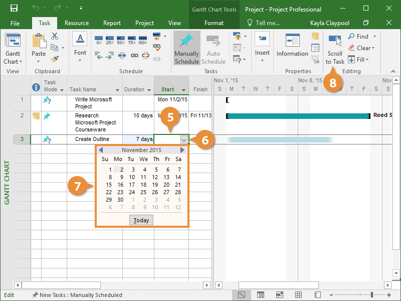Go to next month in calendar
Image resolution: width=401 pixels, height=301 pixels.
coord(182,150)
